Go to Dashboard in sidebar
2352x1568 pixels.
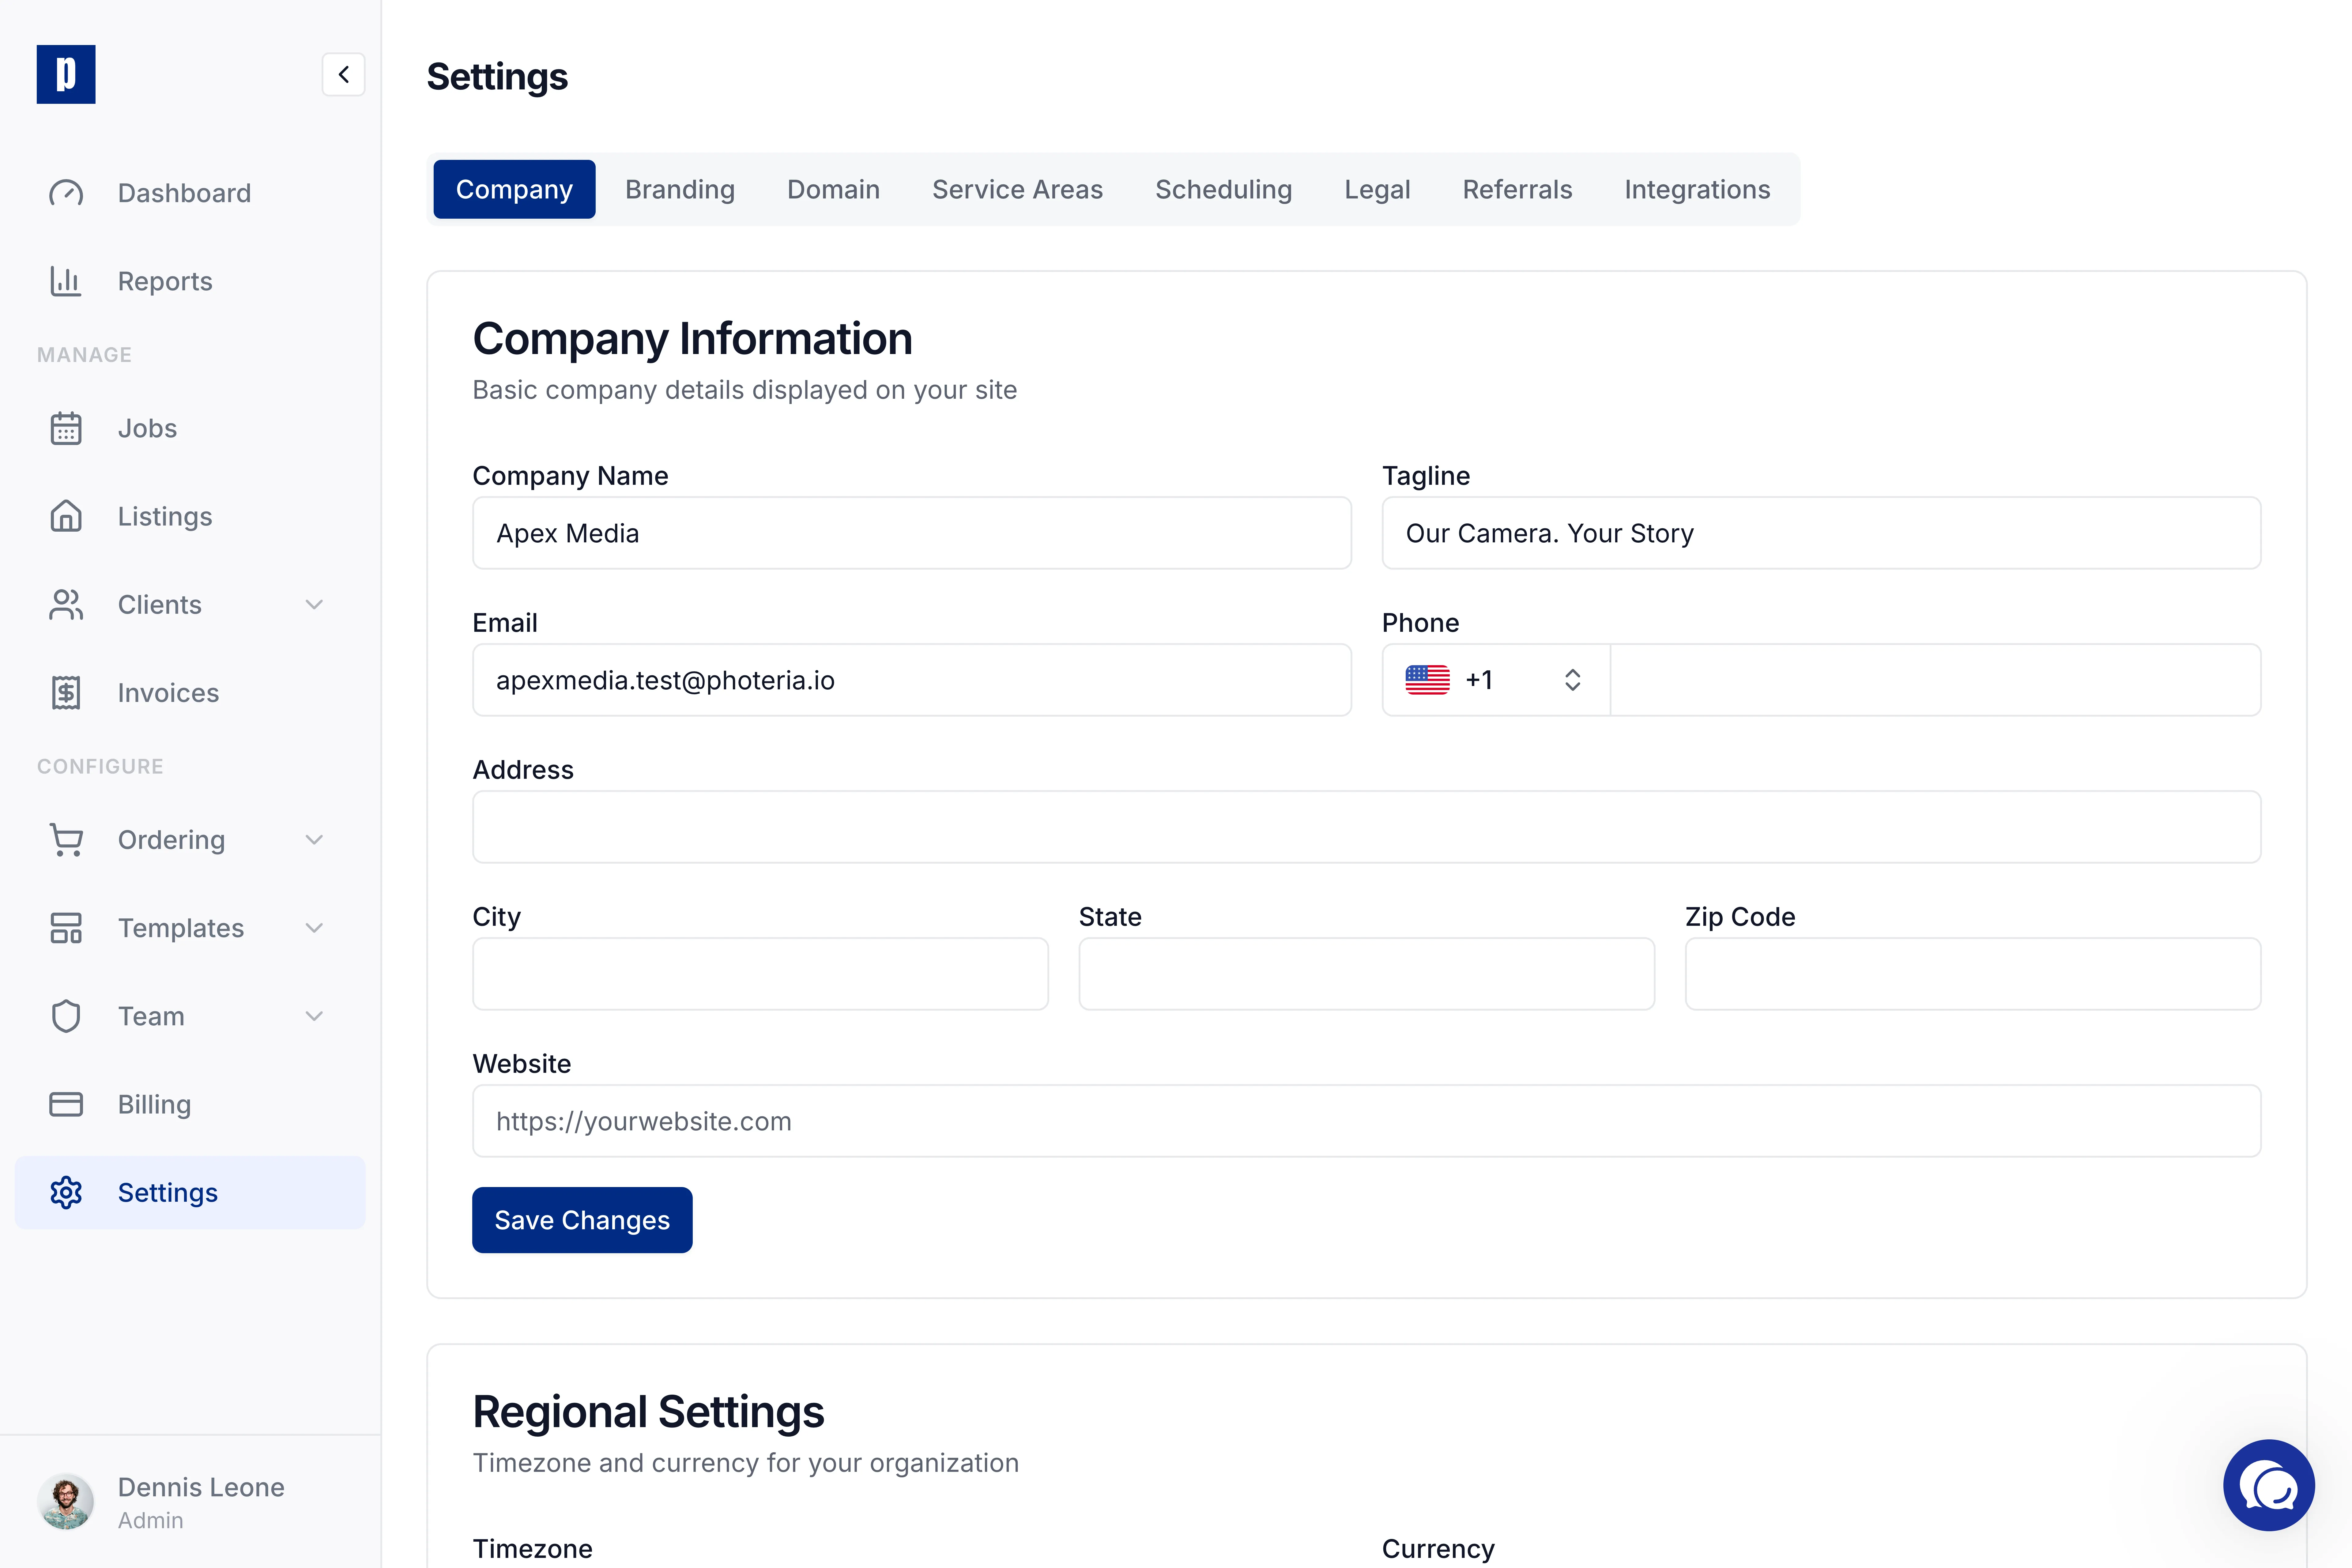[x=190, y=193]
